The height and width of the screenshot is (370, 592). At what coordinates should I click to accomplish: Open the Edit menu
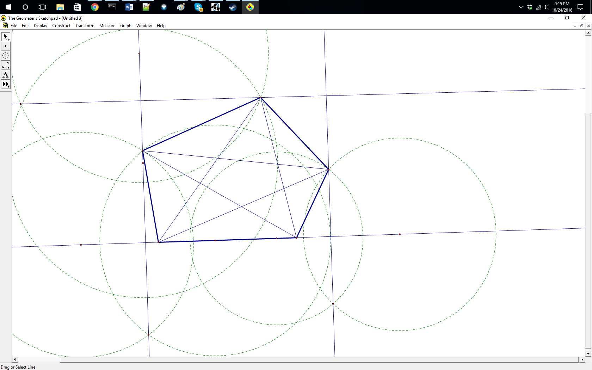[x=25, y=26]
